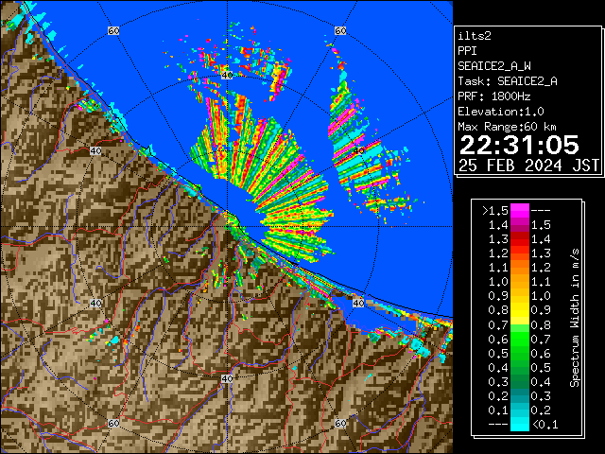Select the "Task: SEAICE2_A" line
Viewport: 605px width, 454px height.
click(508, 81)
